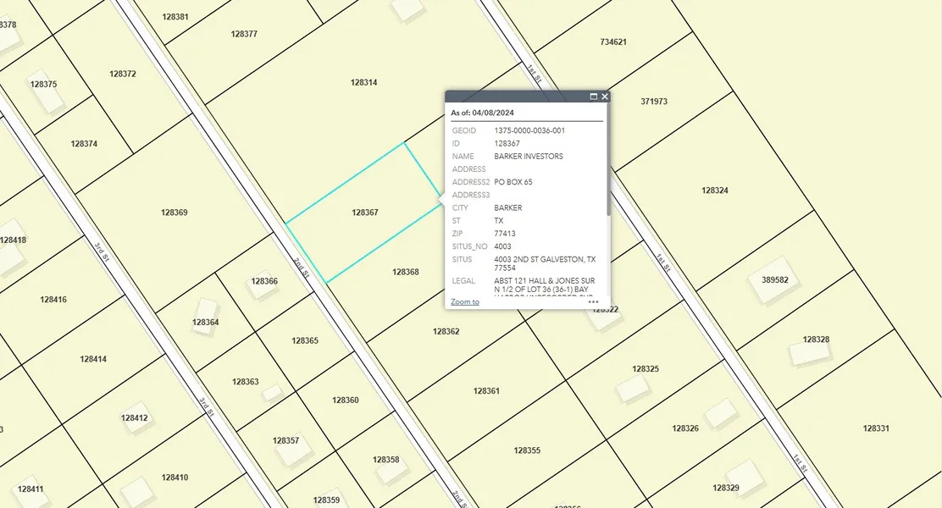The height and width of the screenshot is (508, 942).
Task: Click parcel 128361 on the map
Action: (486, 390)
